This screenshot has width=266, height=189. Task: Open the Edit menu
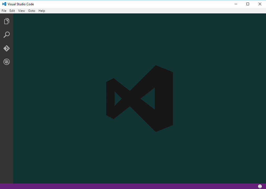click(x=12, y=11)
